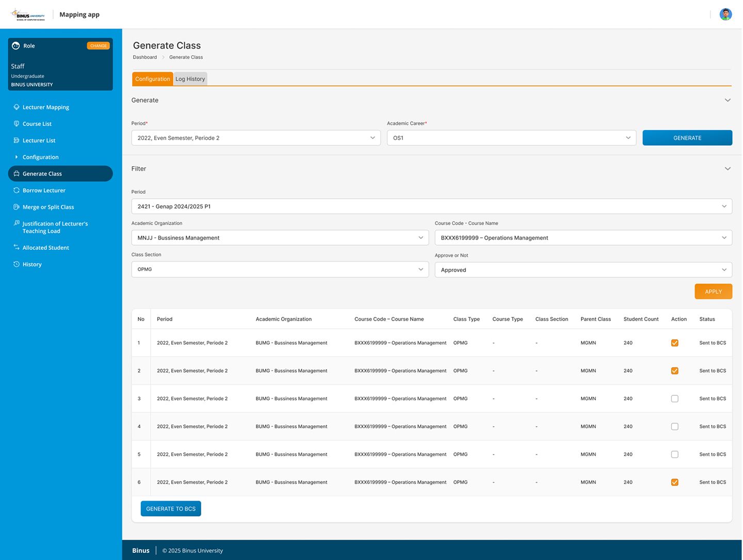
Task: Click the orange Apply button
Action: tap(713, 292)
